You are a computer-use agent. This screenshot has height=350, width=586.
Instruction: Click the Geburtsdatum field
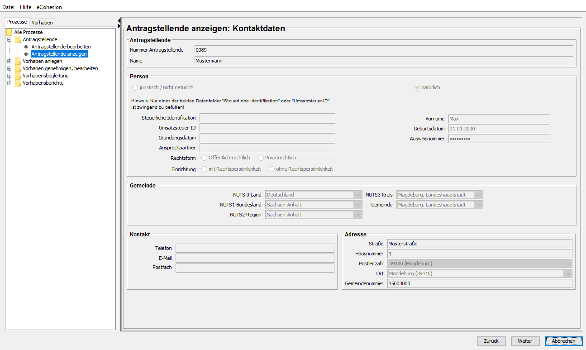[499, 129]
